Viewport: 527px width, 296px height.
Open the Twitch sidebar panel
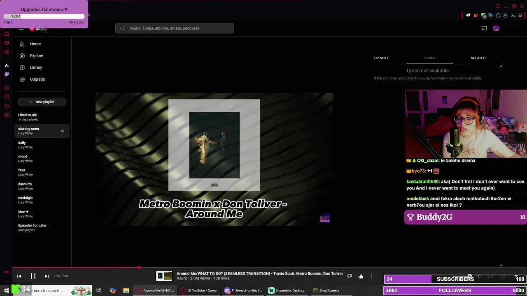(x=7, y=74)
